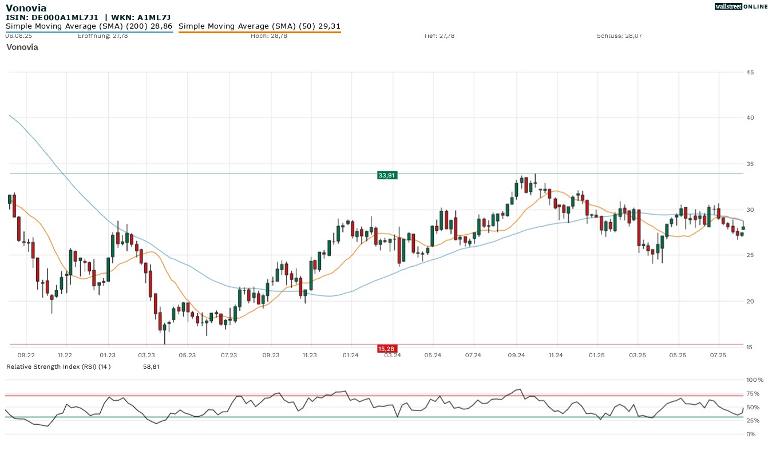The image size is (772, 450).
Task: Click the Vonovia chart title
Action: pyautogui.click(x=22, y=47)
